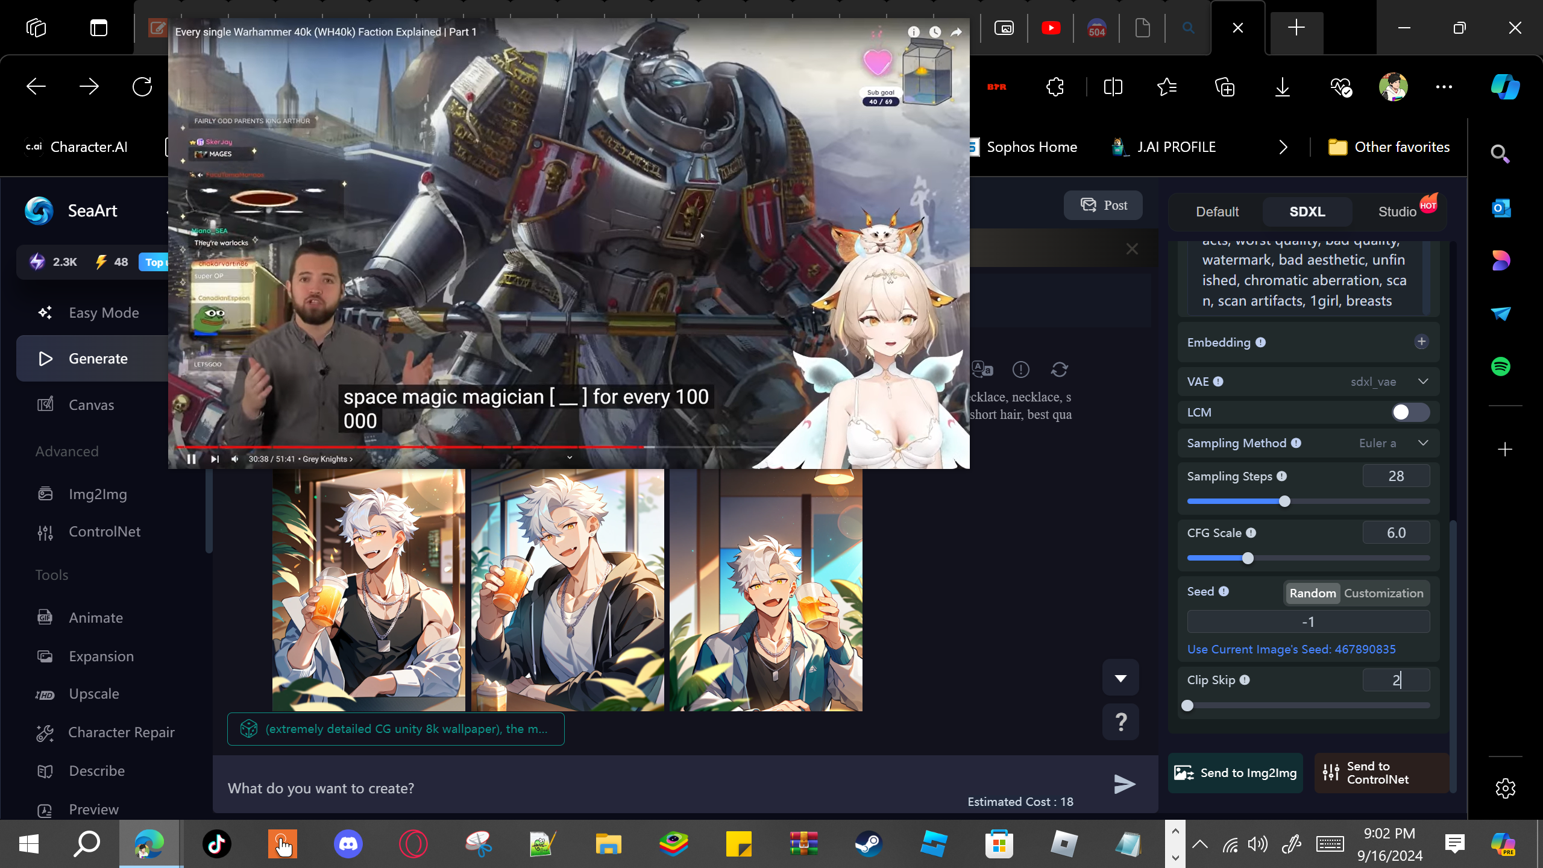Share the video via arrow icon
This screenshot has height=868, width=1543.
(957, 32)
